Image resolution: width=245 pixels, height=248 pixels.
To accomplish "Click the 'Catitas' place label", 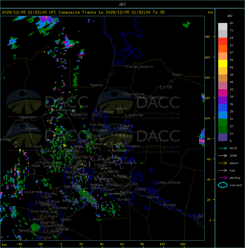I will click(153, 197).
